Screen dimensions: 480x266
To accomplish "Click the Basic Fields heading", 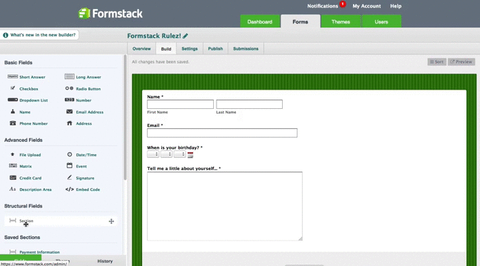I will tap(19, 63).
